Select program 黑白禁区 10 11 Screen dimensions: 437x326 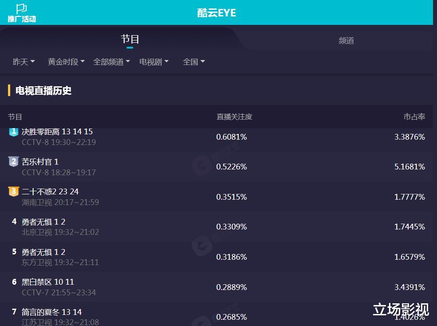click(x=48, y=282)
